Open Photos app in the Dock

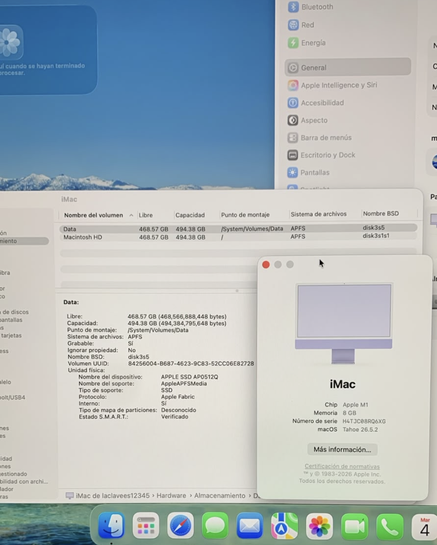[319, 526]
